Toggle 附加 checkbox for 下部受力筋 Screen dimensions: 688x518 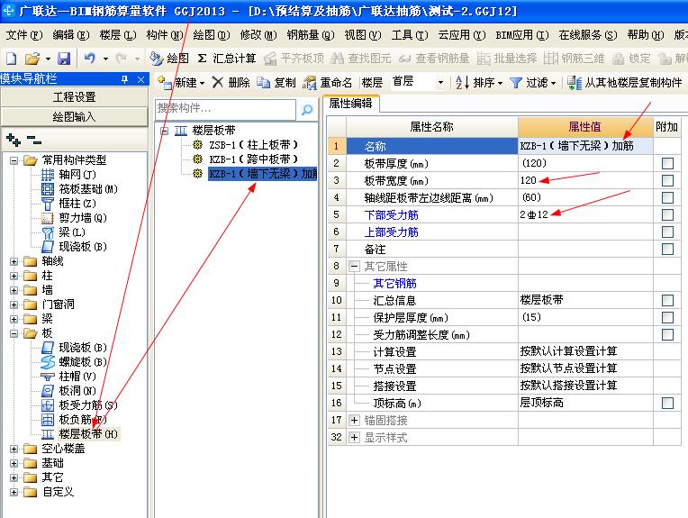[667, 215]
